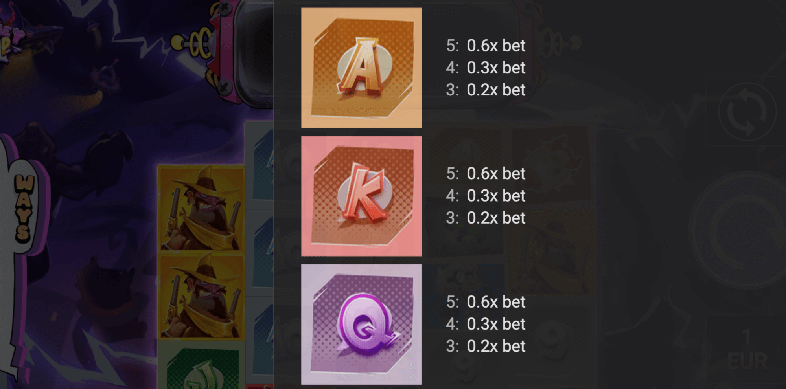The image size is (786, 389).
Task: Click Q symbol 5: 0.6x bet payout
Action: coord(486,302)
